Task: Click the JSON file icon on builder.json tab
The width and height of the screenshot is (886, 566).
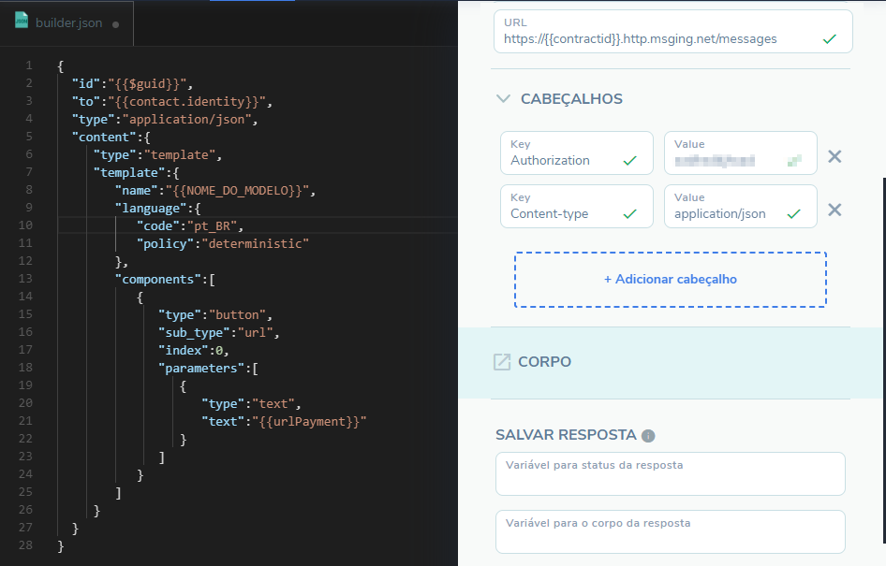Action: [x=21, y=23]
